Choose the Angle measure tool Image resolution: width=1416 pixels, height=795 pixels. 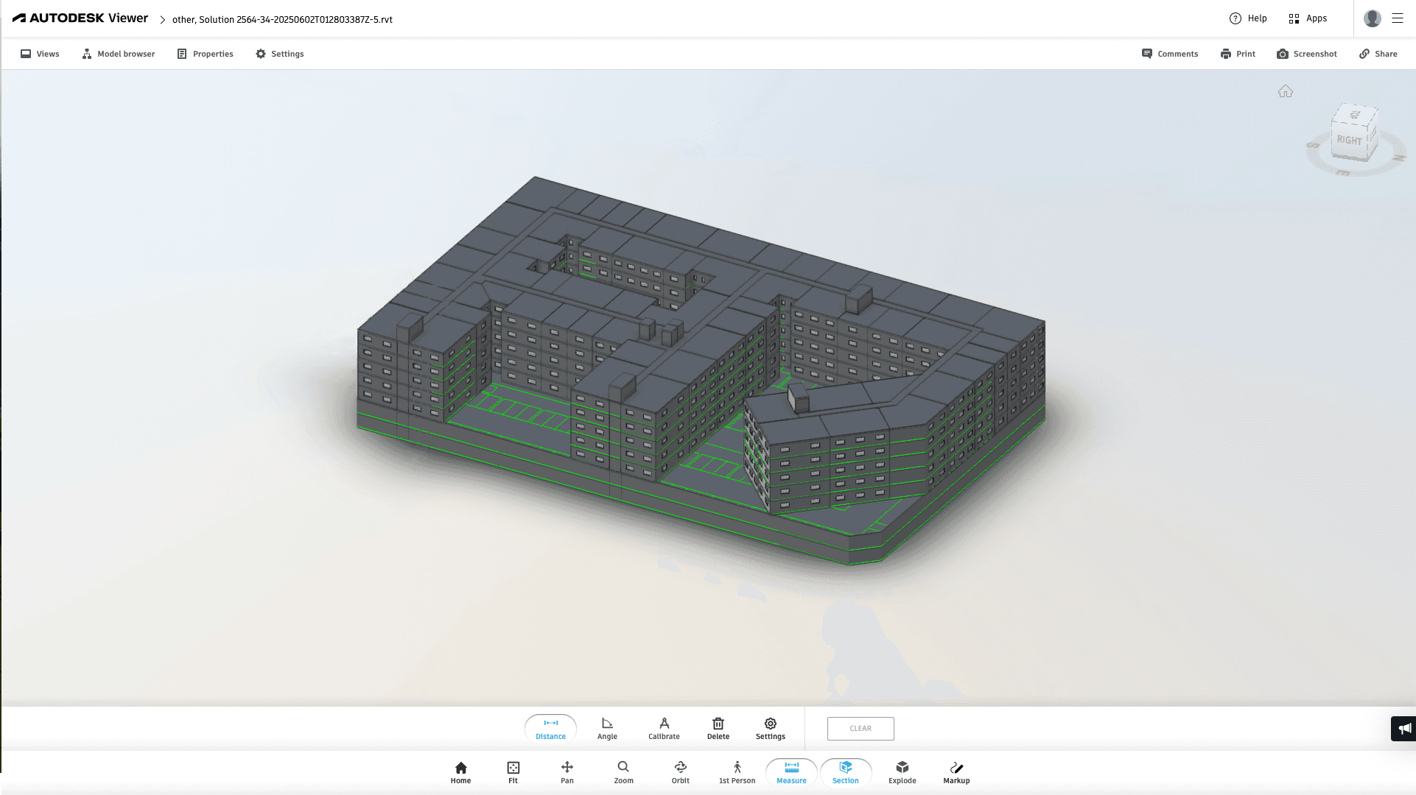[607, 728]
